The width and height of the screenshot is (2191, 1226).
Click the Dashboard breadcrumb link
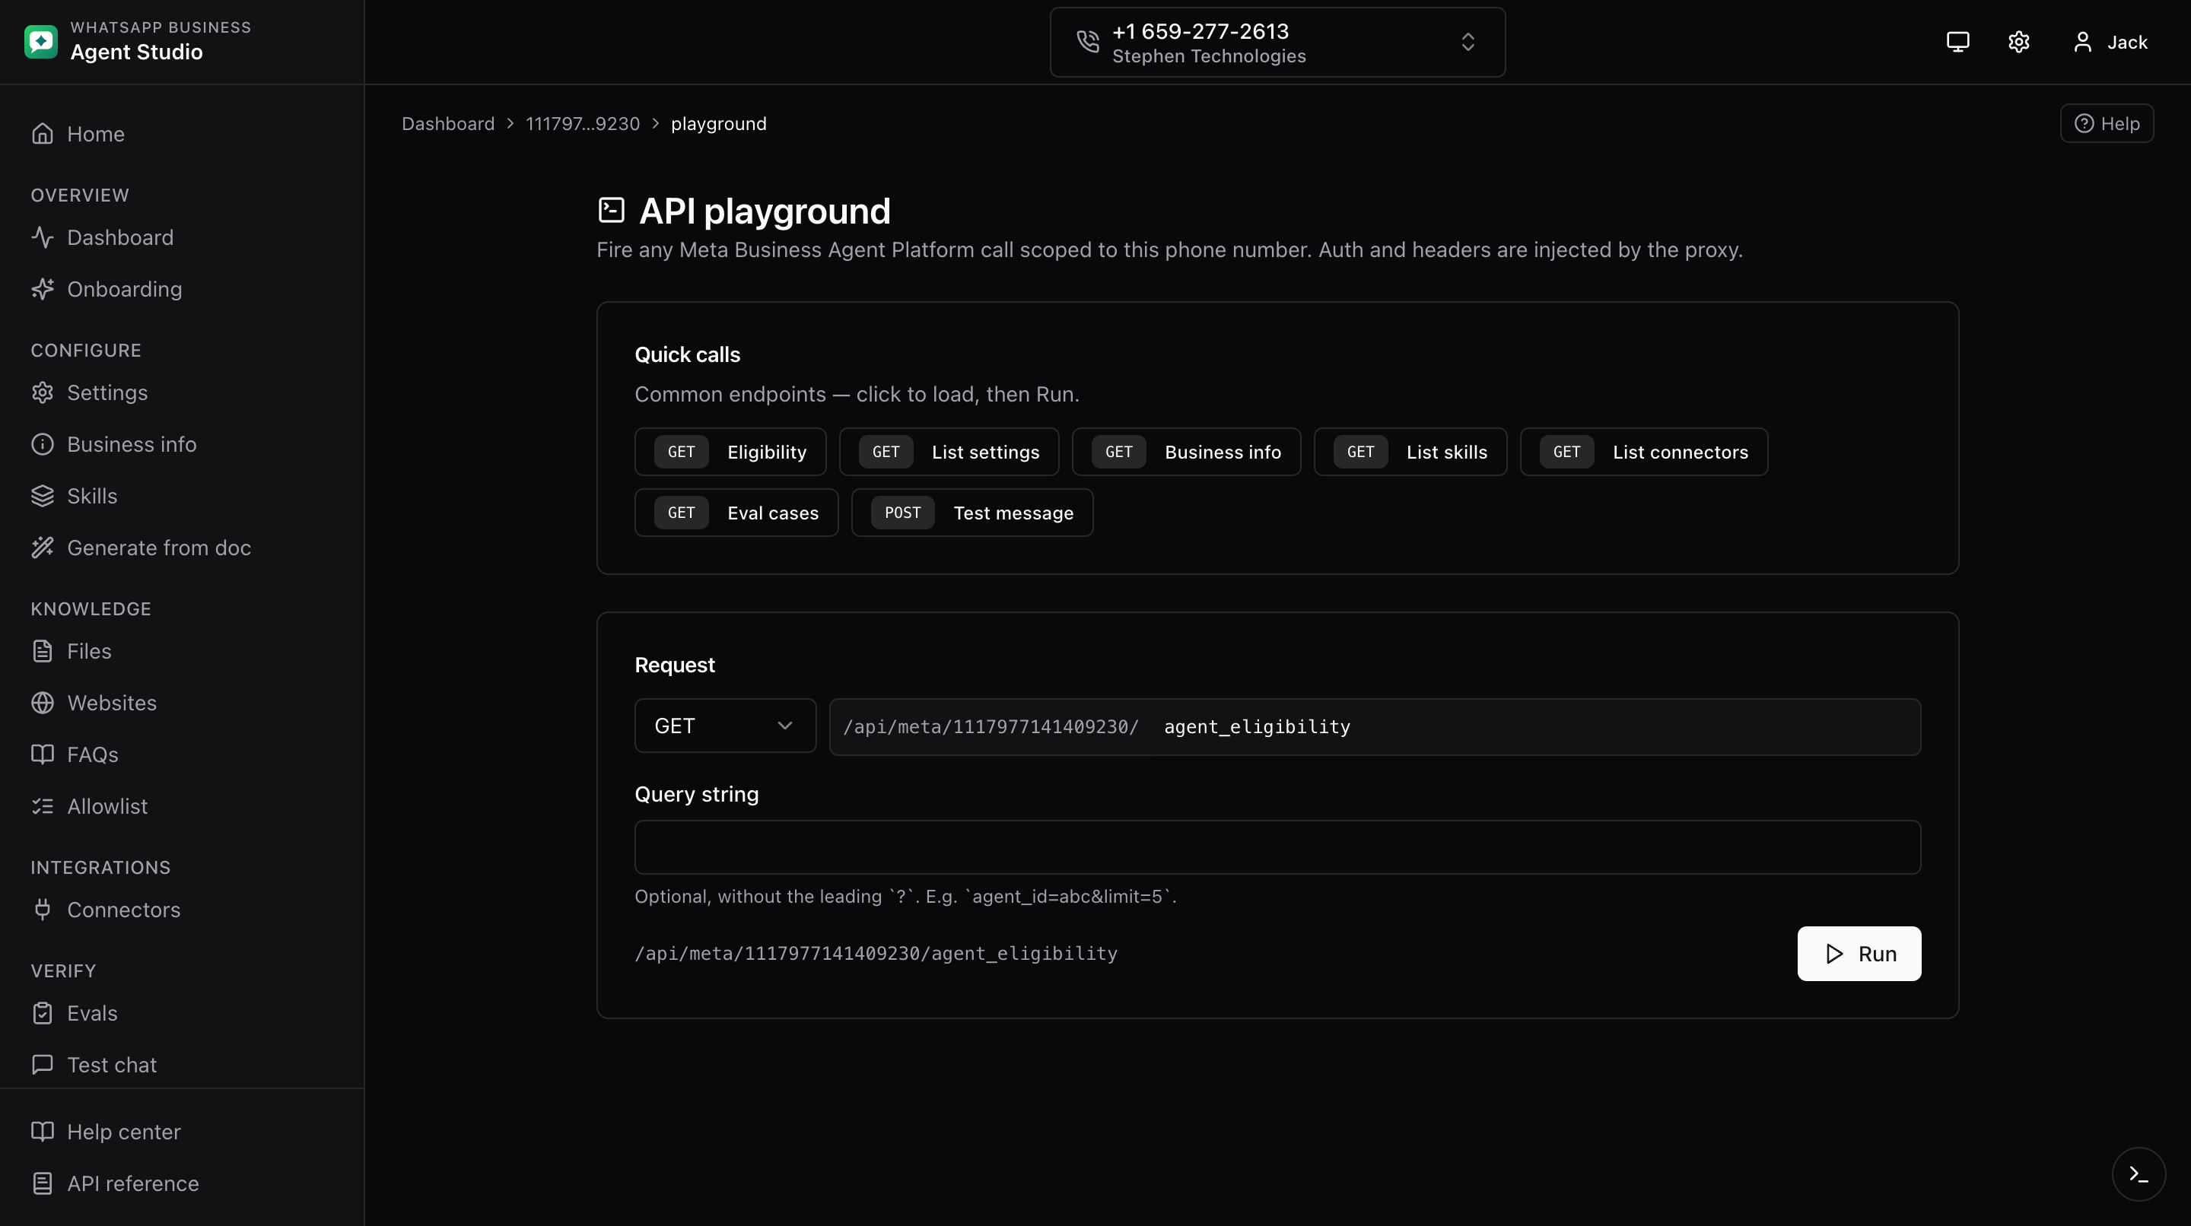[x=447, y=124]
